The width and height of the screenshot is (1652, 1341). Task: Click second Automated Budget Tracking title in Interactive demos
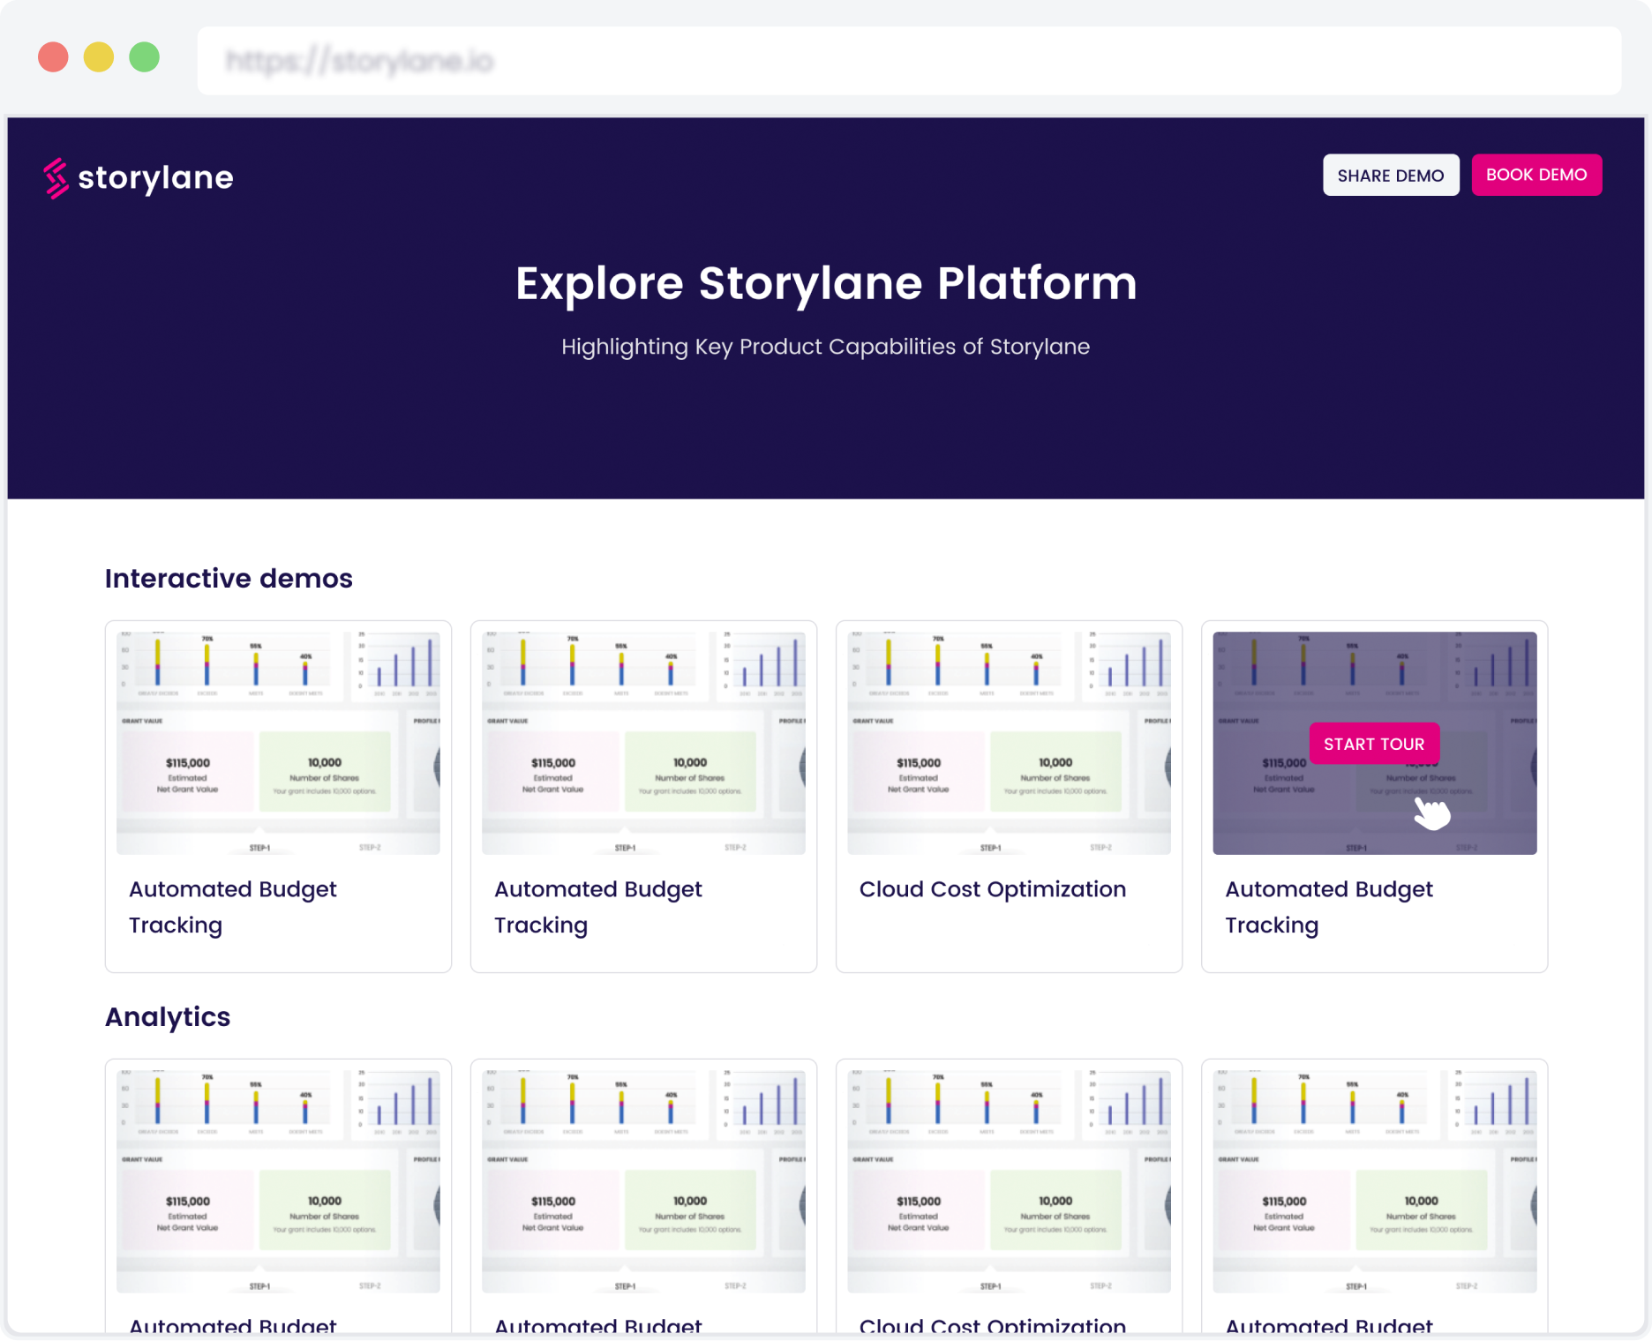pyautogui.click(x=598, y=907)
